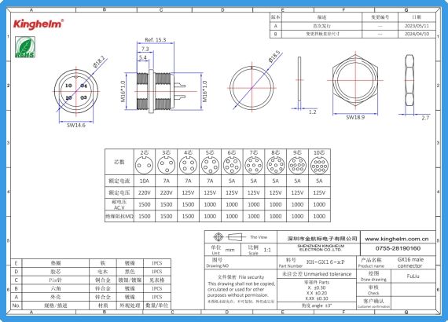
Task: Click the 耐电压 AC.V row header
Action: tap(119, 204)
